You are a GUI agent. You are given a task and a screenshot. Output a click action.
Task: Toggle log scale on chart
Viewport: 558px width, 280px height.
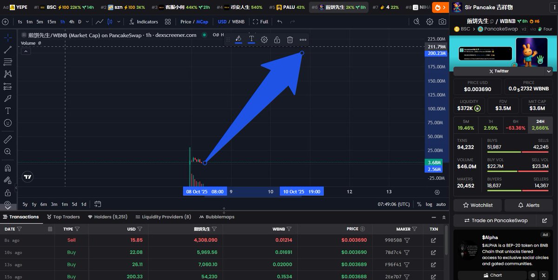pos(429,204)
